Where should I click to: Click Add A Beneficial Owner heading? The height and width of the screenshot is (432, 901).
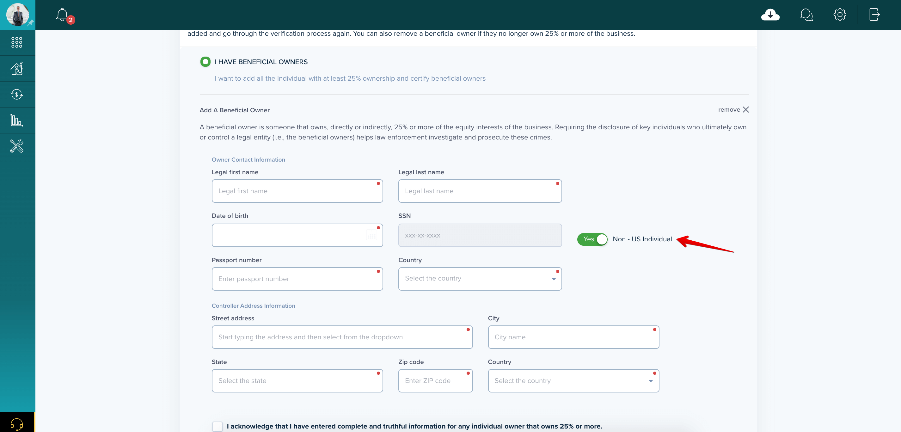coord(234,110)
